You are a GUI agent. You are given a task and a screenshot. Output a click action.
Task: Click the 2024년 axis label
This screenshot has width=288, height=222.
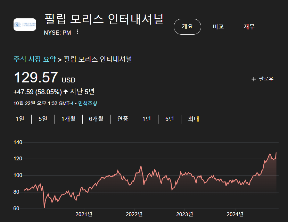(x=235, y=214)
